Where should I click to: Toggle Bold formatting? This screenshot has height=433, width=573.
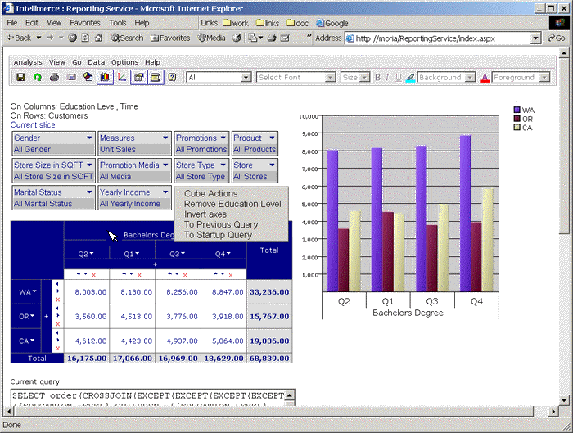point(378,78)
